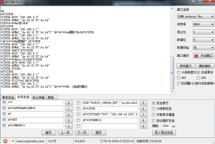Check the checkbox beside AT+CIFSR field
215x144 pixels.
78,109
